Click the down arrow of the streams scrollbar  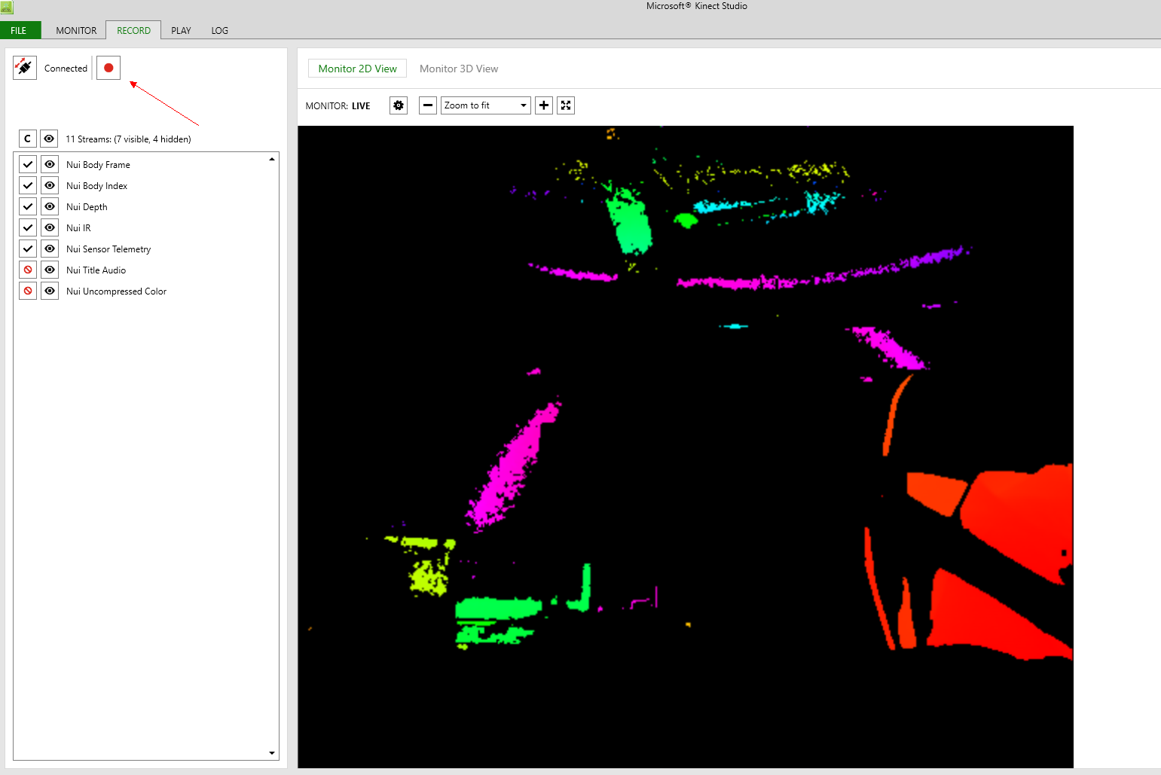tap(271, 752)
